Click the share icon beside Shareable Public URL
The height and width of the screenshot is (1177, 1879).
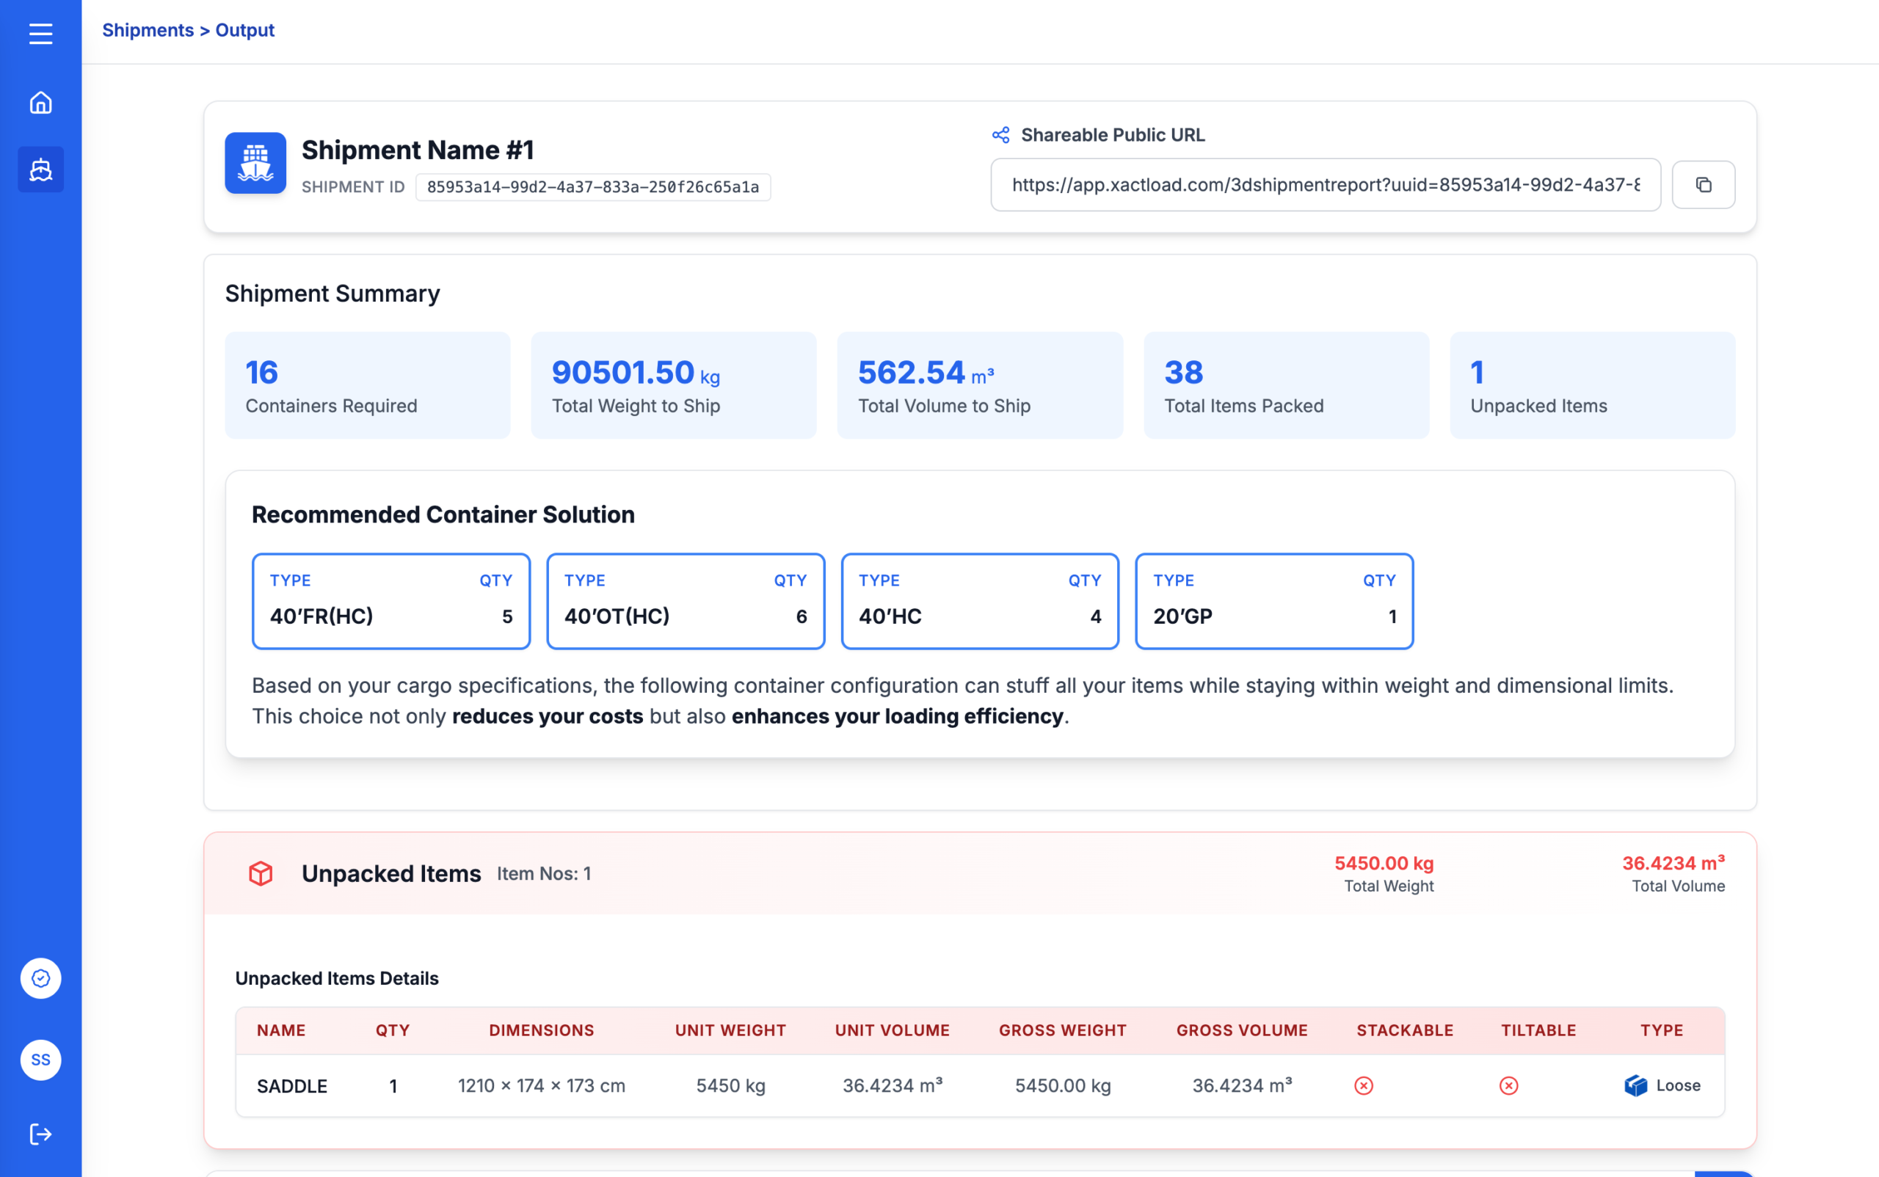coord(1000,135)
